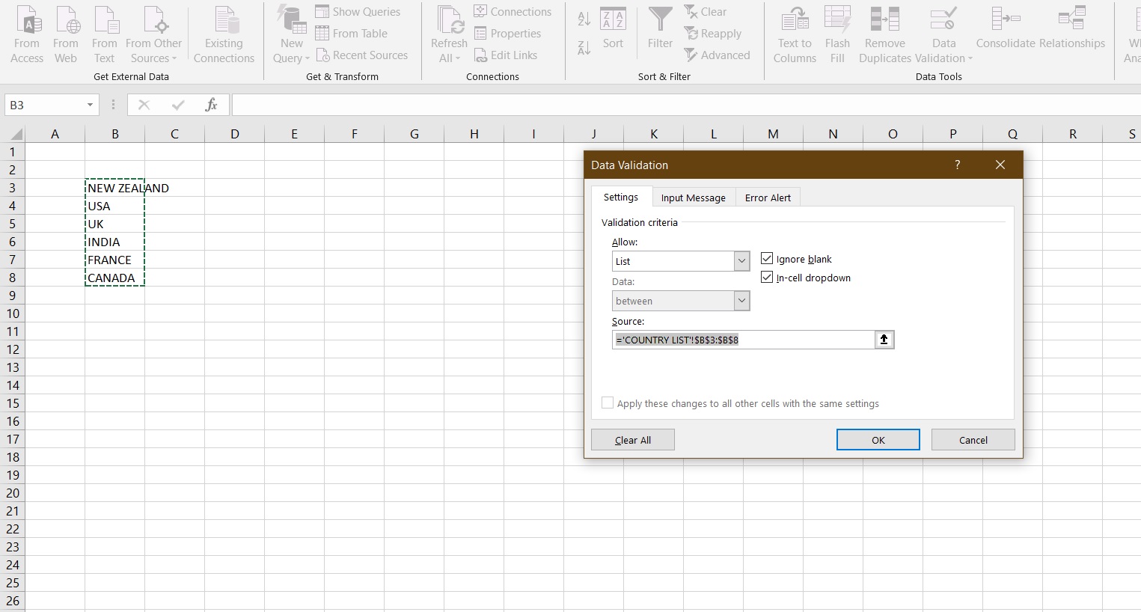This screenshot has width=1141, height=612.
Task: Select row 20 header
Action: (x=13, y=493)
